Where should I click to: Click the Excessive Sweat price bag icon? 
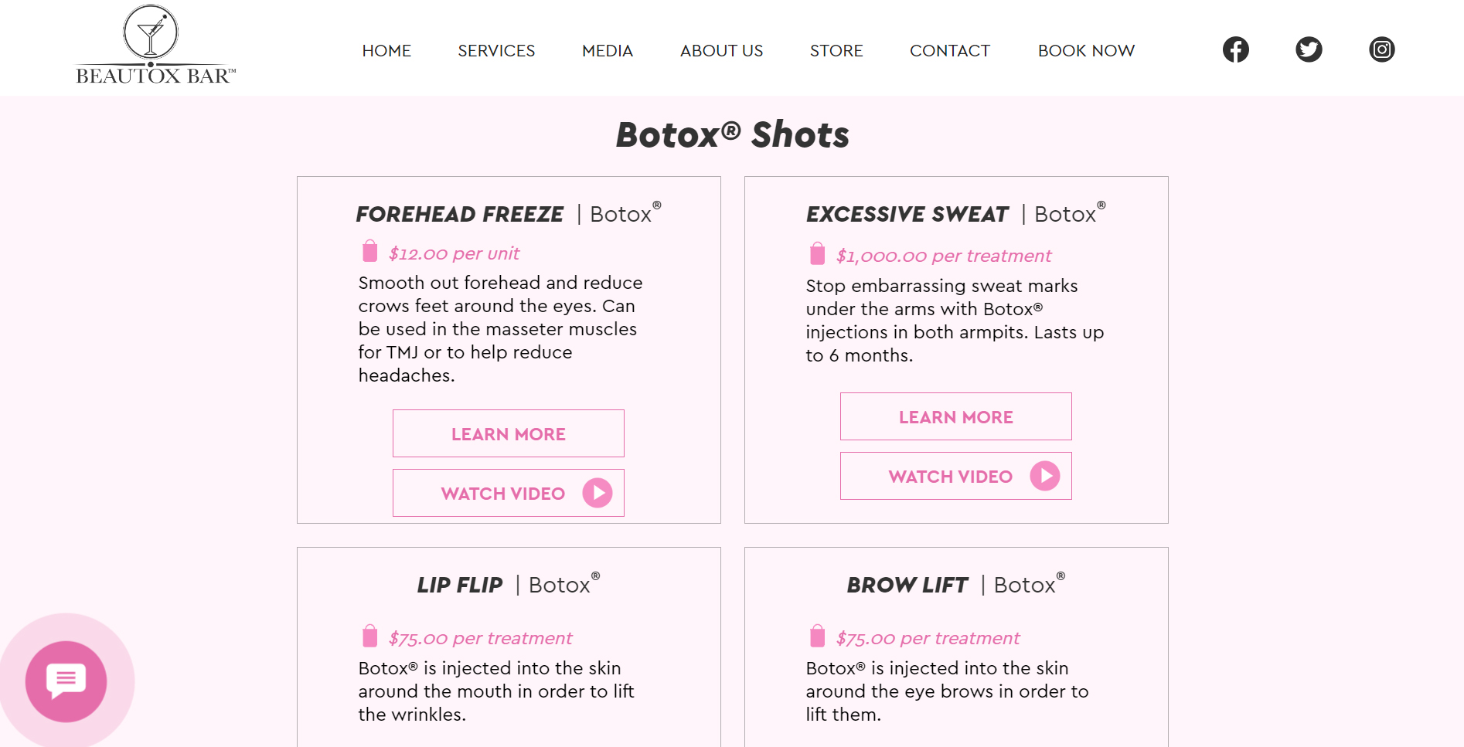pos(818,253)
